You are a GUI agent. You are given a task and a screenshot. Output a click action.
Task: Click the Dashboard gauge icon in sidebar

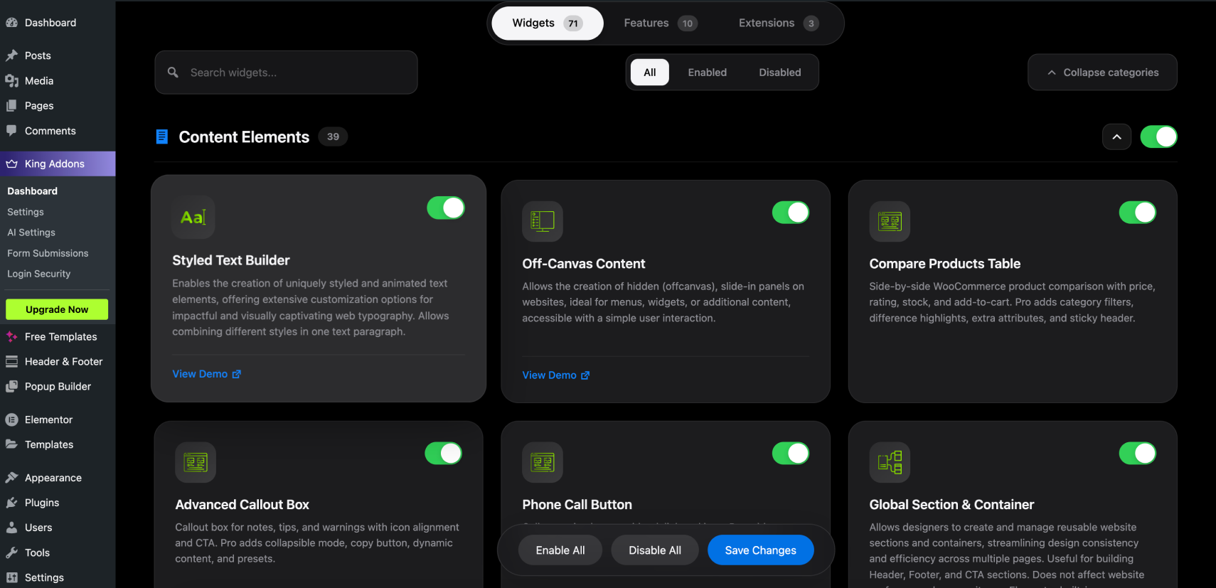click(11, 23)
